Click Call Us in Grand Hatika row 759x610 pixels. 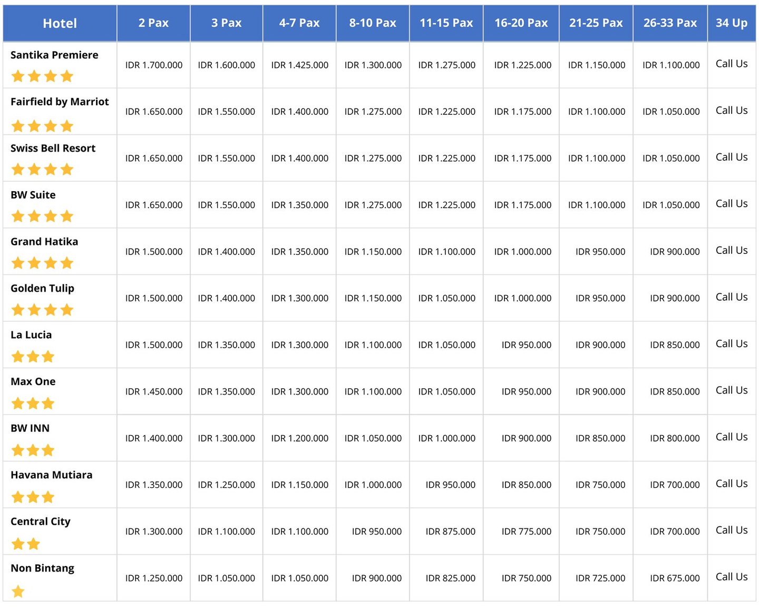point(732,250)
